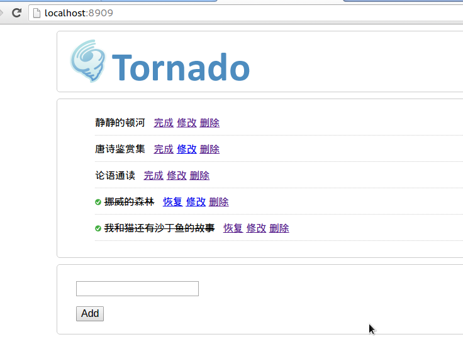Click 修改 for 我和猫还有沙丁鱼的故事
The height and width of the screenshot is (342, 463).
(256, 228)
